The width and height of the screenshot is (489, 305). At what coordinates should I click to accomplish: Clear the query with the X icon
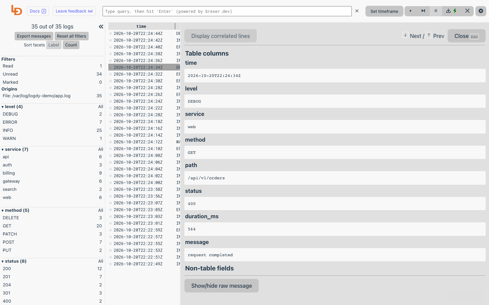pos(357,11)
